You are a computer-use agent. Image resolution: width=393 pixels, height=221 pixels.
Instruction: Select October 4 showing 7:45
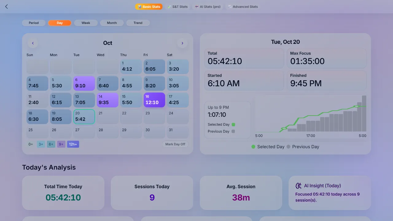[x=37, y=83]
